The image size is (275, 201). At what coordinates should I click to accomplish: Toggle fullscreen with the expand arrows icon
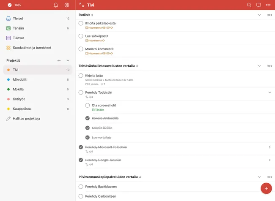82,5
